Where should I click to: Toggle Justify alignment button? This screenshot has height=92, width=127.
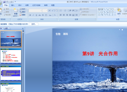[x=70, y=15]
